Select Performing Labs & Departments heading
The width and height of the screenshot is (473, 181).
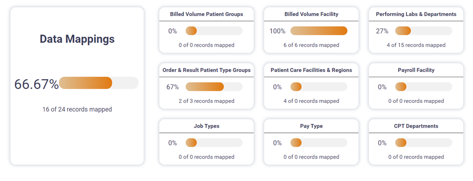point(416,14)
